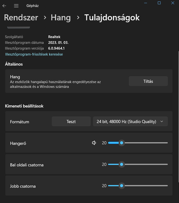Click the Jobb csatorna slider

pos(138,186)
